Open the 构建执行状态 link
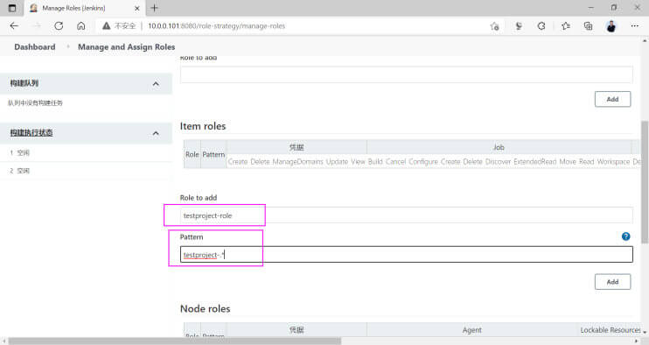 (x=31, y=132)
